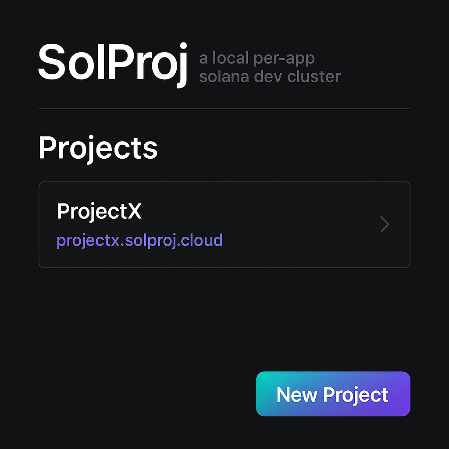Click the 'solana dev cluster' tagline text

point(270,76)
